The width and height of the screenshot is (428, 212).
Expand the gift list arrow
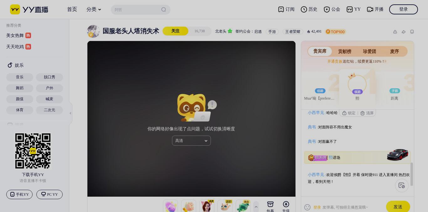coord(256,207)
